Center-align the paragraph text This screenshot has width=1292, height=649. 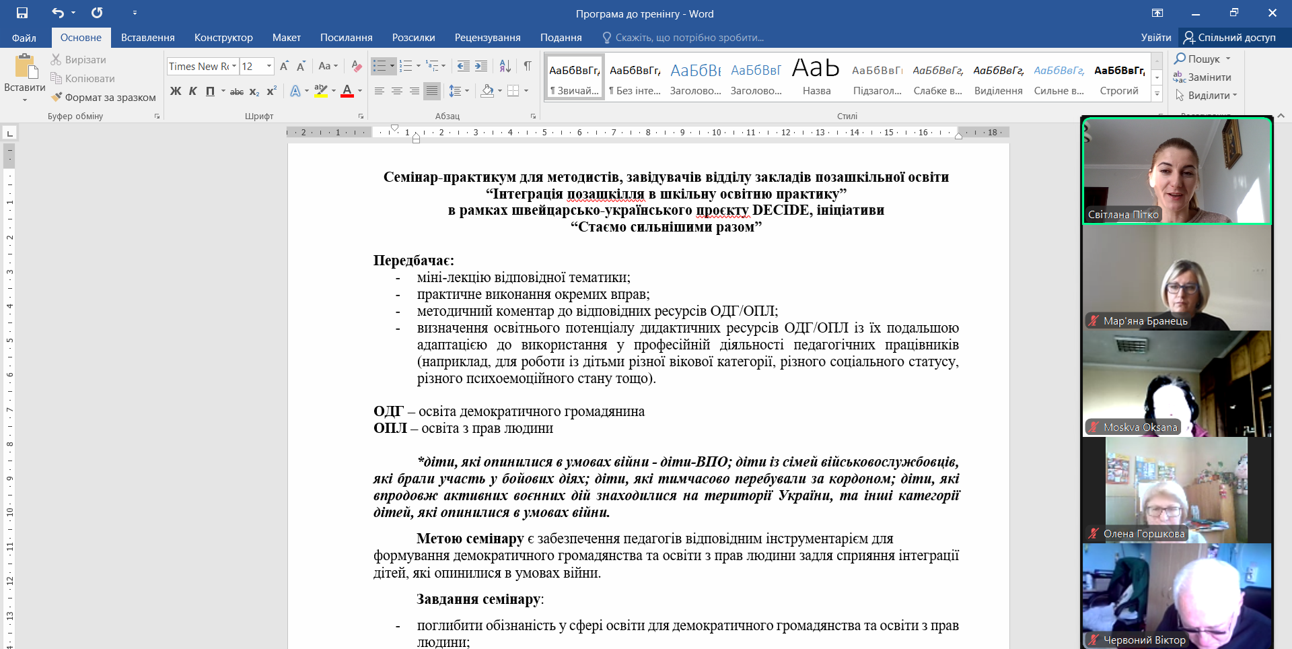coord(397,91)
